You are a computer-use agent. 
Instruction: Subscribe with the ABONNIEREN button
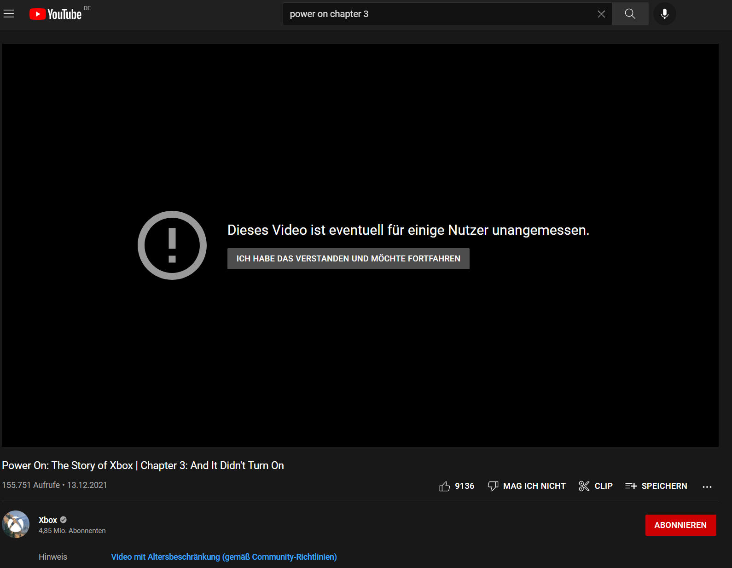click(680, 525)
